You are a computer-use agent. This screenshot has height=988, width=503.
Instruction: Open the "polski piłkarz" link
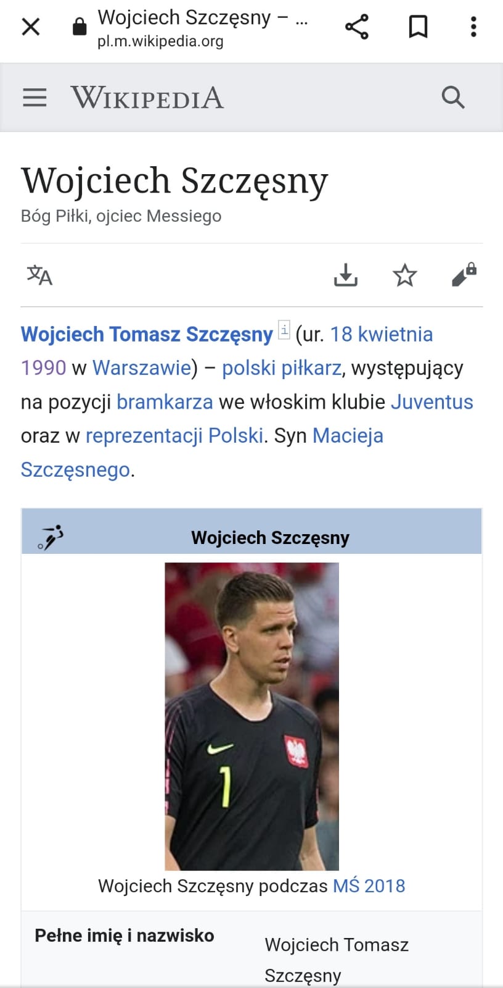pos(281,368)
